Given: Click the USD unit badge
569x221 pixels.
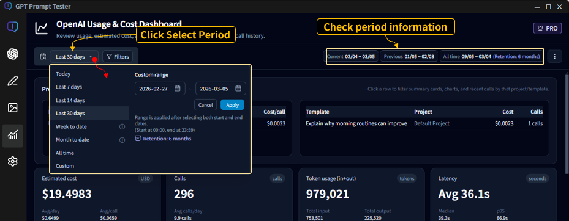Looking at the screenshot, I should pos(146,178).
